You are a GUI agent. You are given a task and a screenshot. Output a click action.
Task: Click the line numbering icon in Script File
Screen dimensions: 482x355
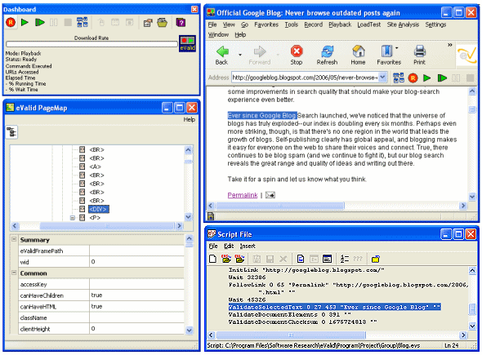pyautogui.click(x=344, y=259)
